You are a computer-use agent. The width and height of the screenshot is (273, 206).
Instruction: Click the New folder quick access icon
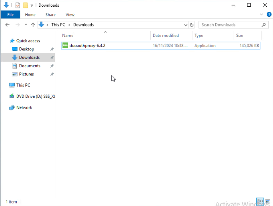[26, 5]
